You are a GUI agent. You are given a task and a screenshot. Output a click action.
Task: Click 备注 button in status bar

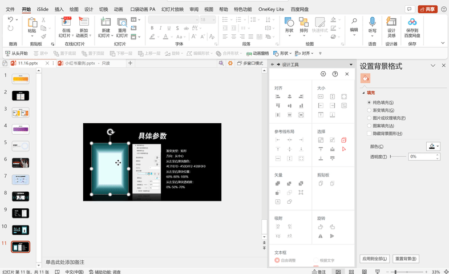319,271
